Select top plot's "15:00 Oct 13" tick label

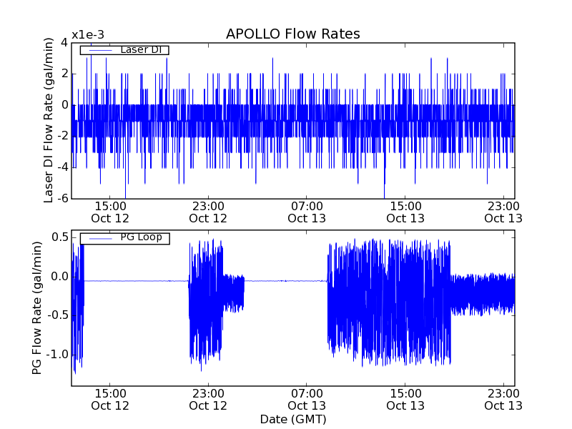click(405, 212)
